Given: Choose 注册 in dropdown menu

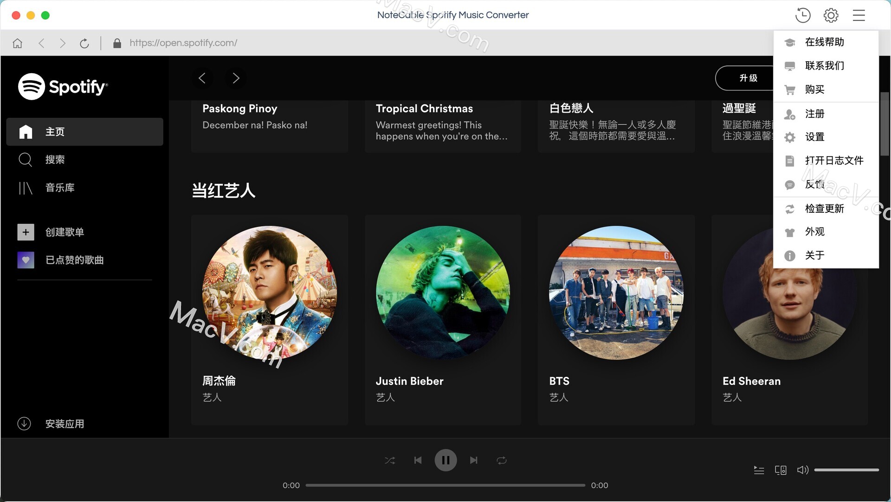Looking at the screenshot, I should tap(826, 114).
